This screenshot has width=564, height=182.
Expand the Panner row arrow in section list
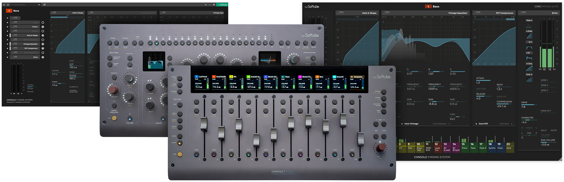click(x=7, y=31)
